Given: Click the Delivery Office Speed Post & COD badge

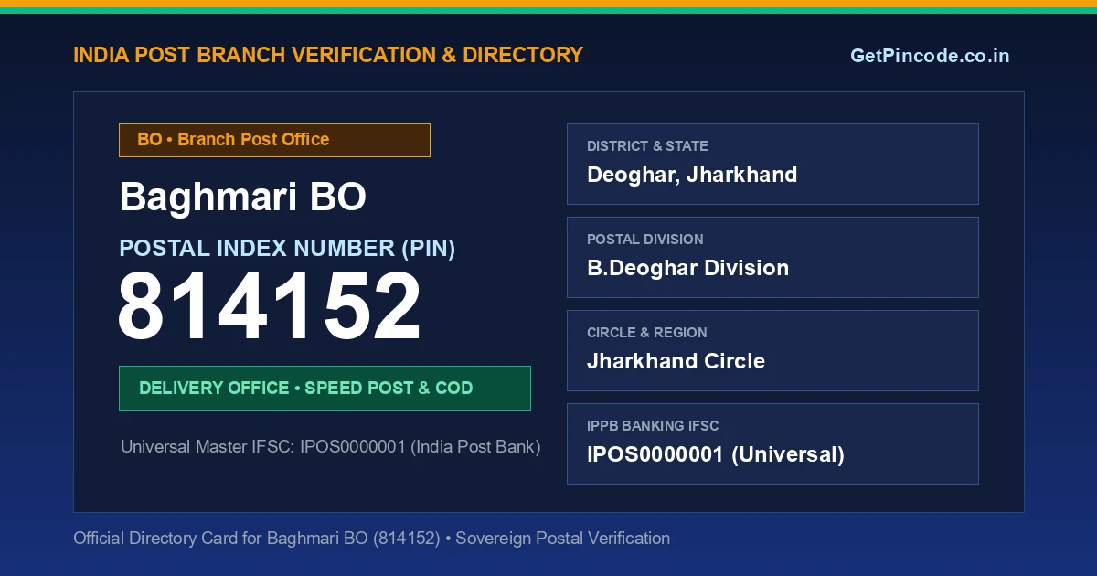Looking at the screenshot, I should 325,388.
